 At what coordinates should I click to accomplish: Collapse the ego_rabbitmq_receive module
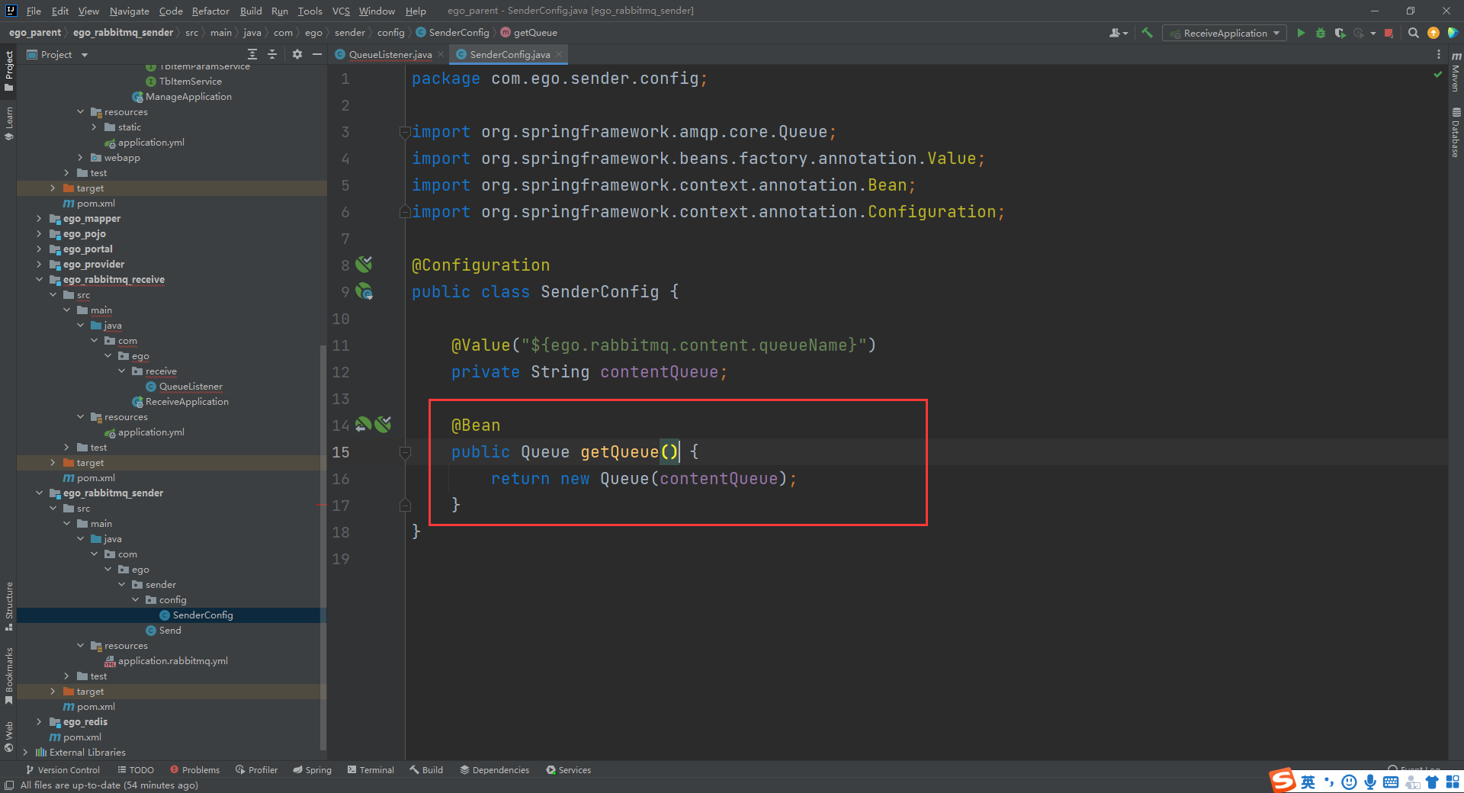coord(39,280)
